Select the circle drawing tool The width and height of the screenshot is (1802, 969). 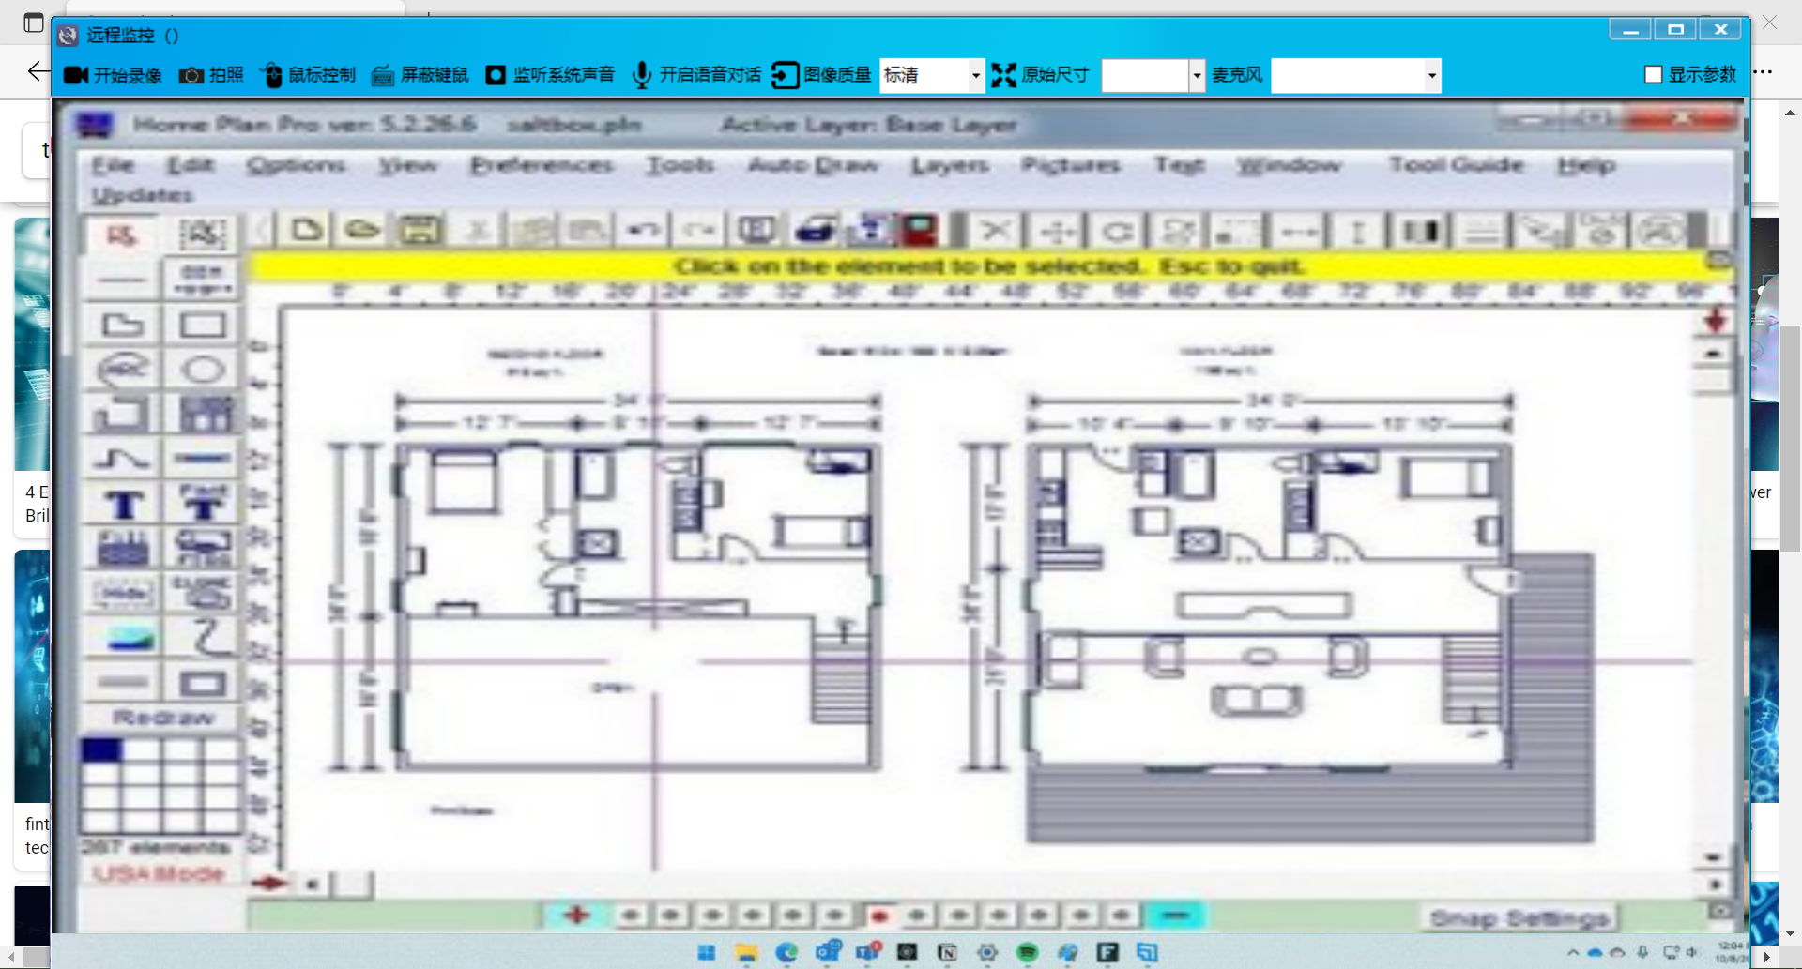(x=203, y=369)
